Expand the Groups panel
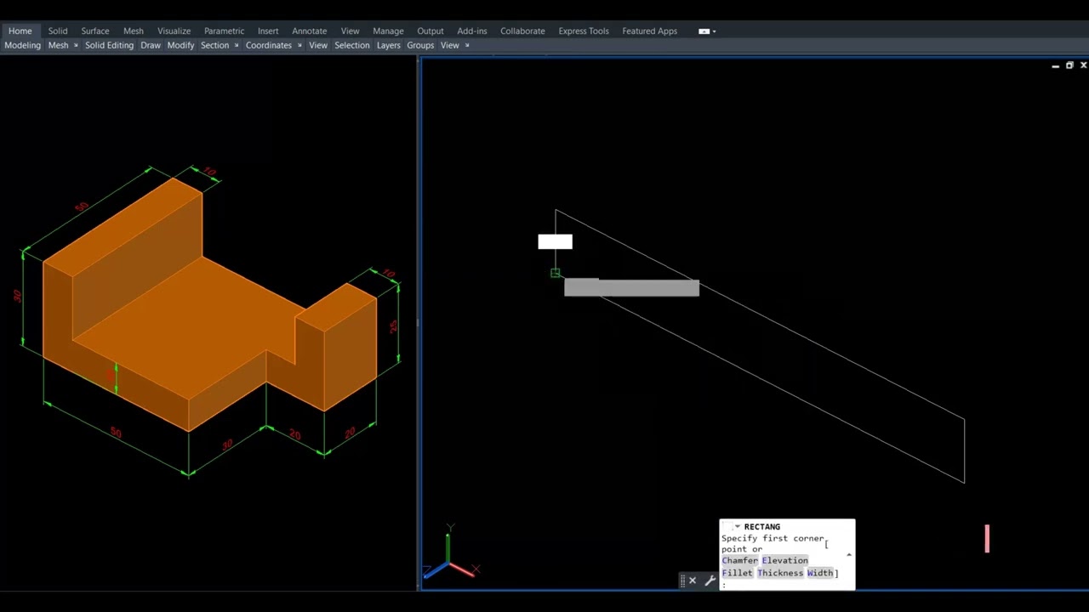The width and height of the screenshot is (1089, 612). [x=420, y=45]
